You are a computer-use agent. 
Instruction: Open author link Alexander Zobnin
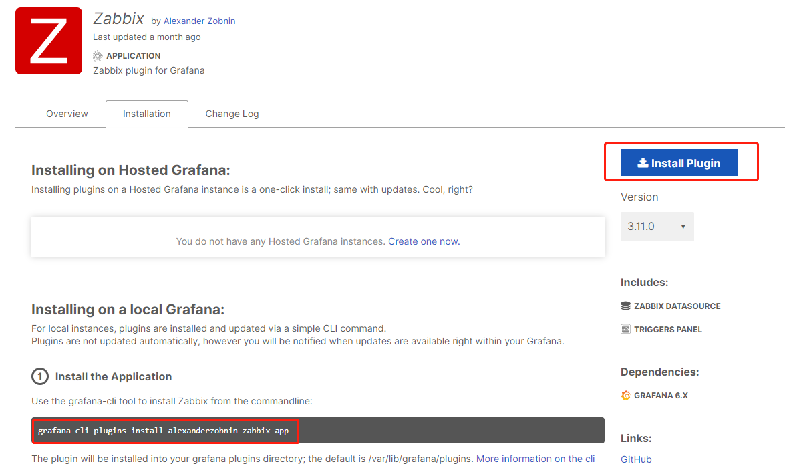click(199, 21)
